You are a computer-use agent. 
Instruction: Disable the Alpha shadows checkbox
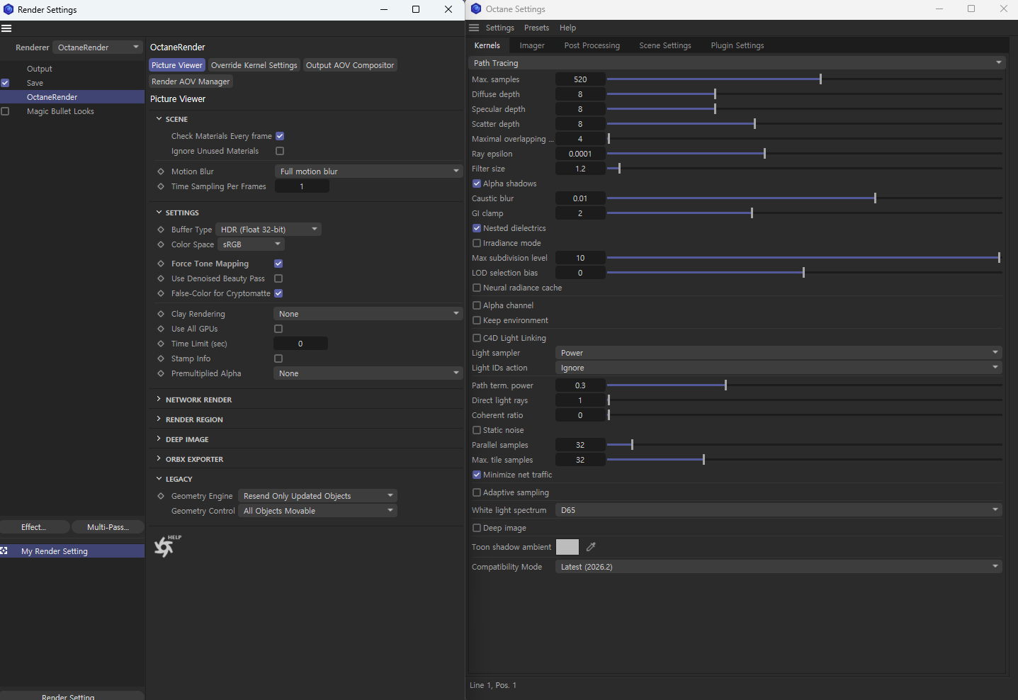pos(477,184)
